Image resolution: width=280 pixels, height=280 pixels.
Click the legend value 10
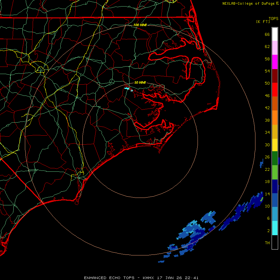(267, 206)
